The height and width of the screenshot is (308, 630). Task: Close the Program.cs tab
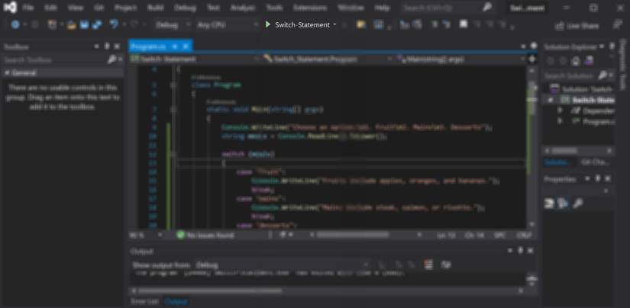(186, 47)
